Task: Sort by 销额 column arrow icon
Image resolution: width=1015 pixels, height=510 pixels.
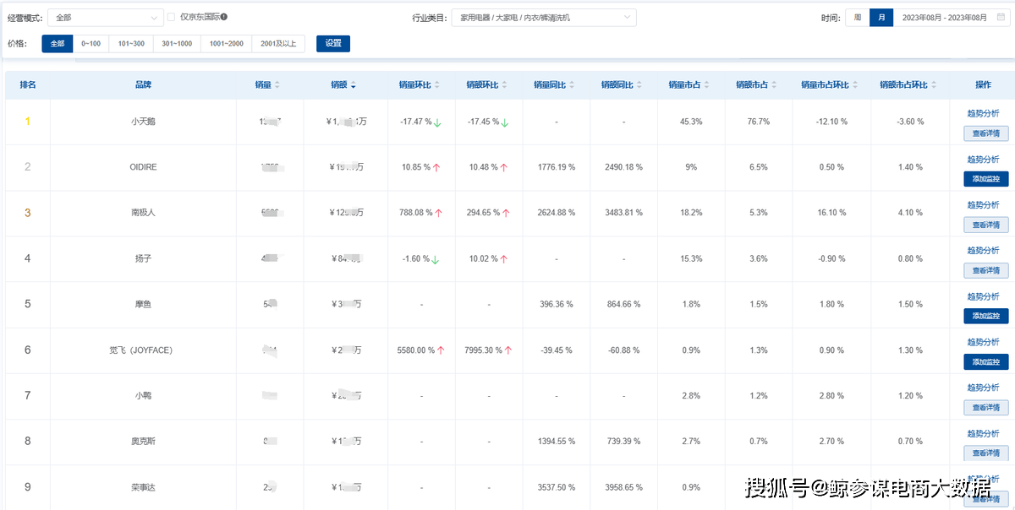Action: coord(353,85)
